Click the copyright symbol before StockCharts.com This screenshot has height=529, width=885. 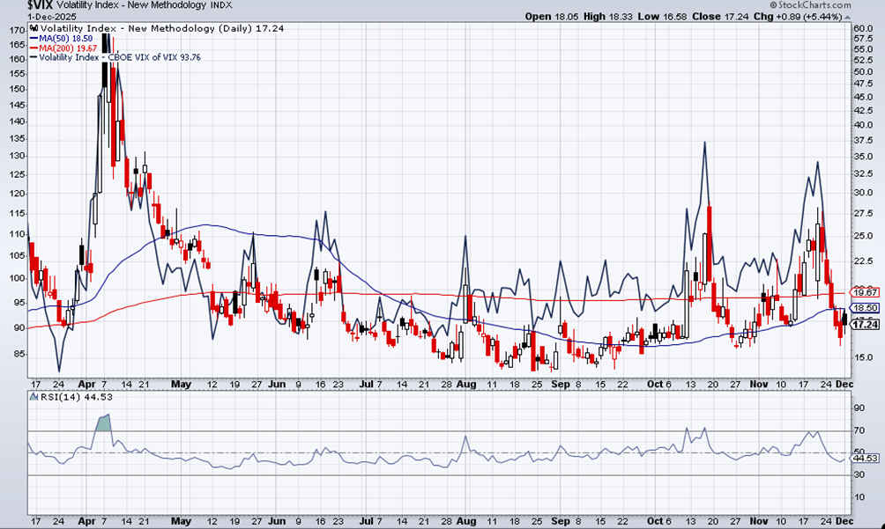click(x=773, y=5)
